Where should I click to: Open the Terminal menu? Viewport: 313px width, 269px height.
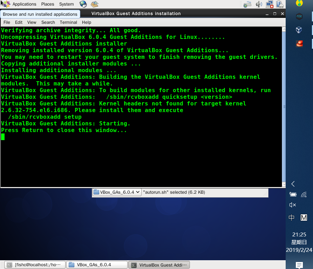pos(68,22)
